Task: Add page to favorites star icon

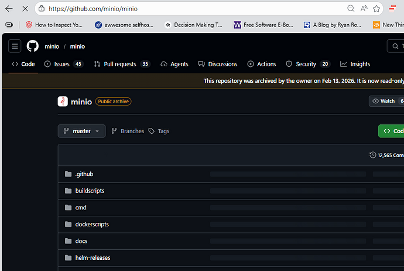Action: coord(378,9)
